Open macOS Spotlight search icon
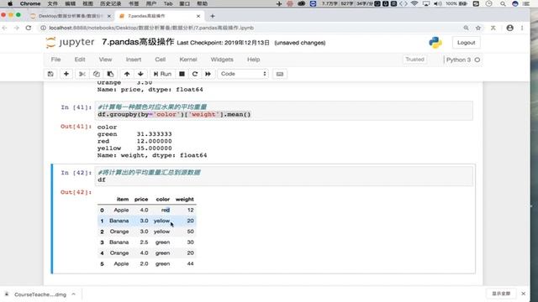538x302 pixels. click(x=503, y=3)
